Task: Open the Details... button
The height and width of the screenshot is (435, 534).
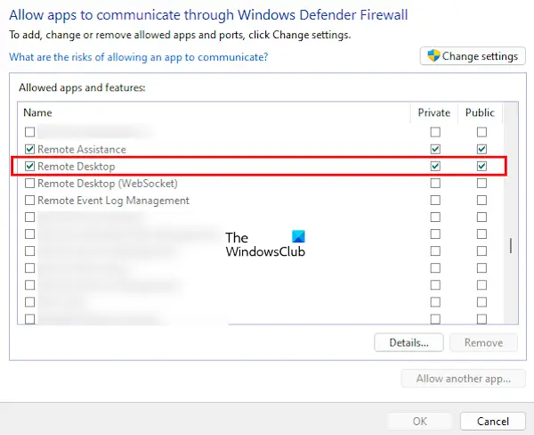Action: pyautogui.click(x=409, y=342)
